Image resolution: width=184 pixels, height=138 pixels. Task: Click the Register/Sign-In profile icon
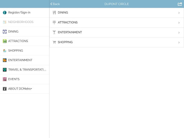pyautogui.click(x=5, y=13)
